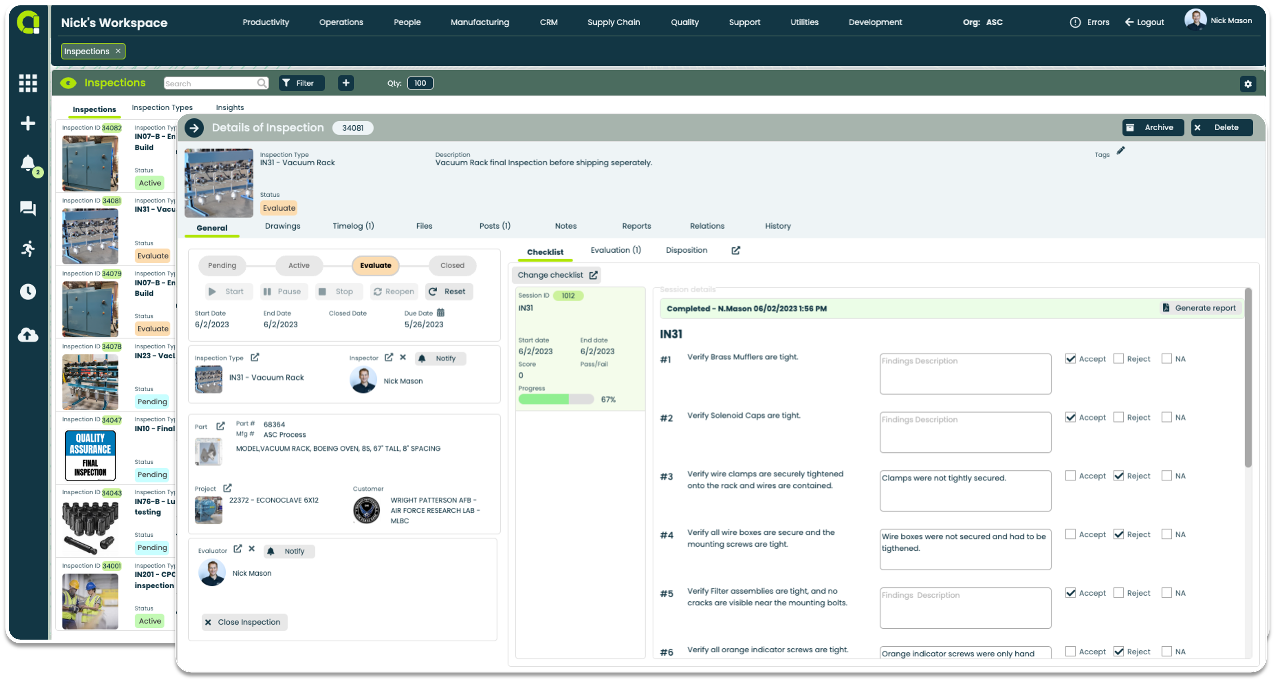Open Part external link icon
Viewport: 1275px width, 682px height.
(x=221, y=426)
